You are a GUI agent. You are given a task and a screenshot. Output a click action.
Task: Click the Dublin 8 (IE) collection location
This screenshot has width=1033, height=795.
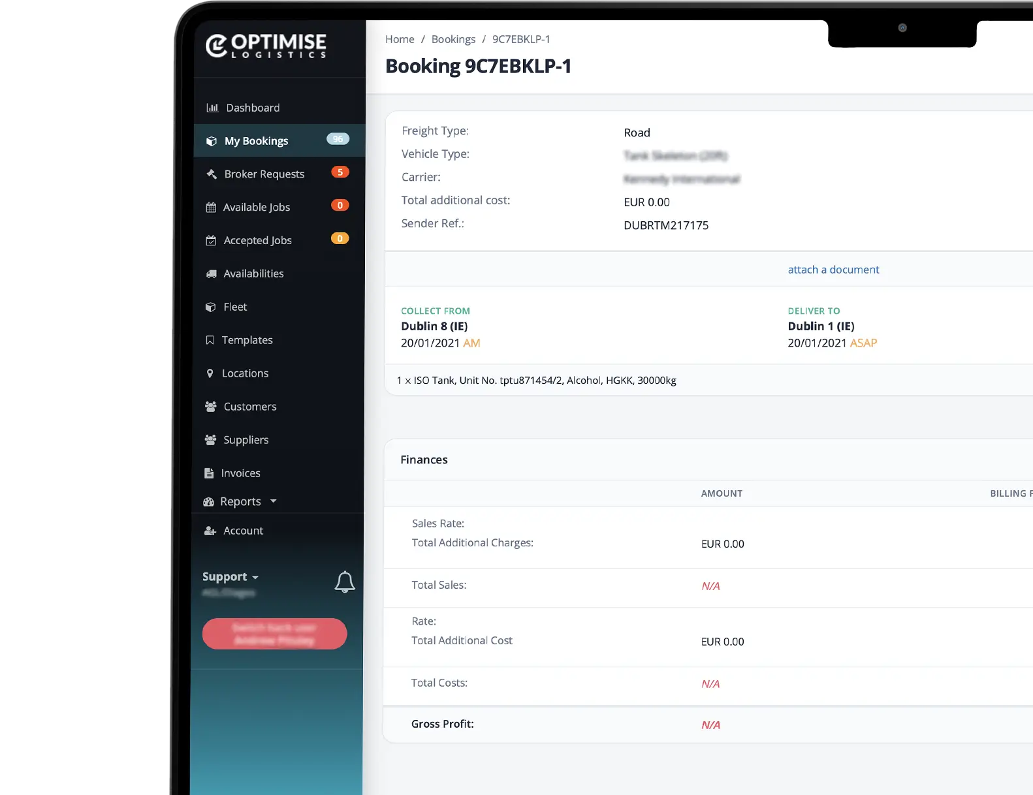(434, 326)
